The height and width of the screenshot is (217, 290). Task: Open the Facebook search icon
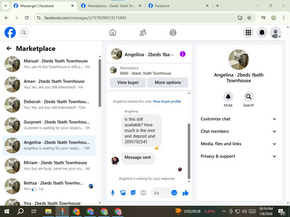click(x=24, y=32)
